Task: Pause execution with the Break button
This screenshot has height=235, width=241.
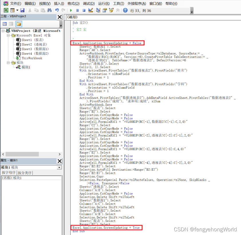Action: (x=77, y=10)
